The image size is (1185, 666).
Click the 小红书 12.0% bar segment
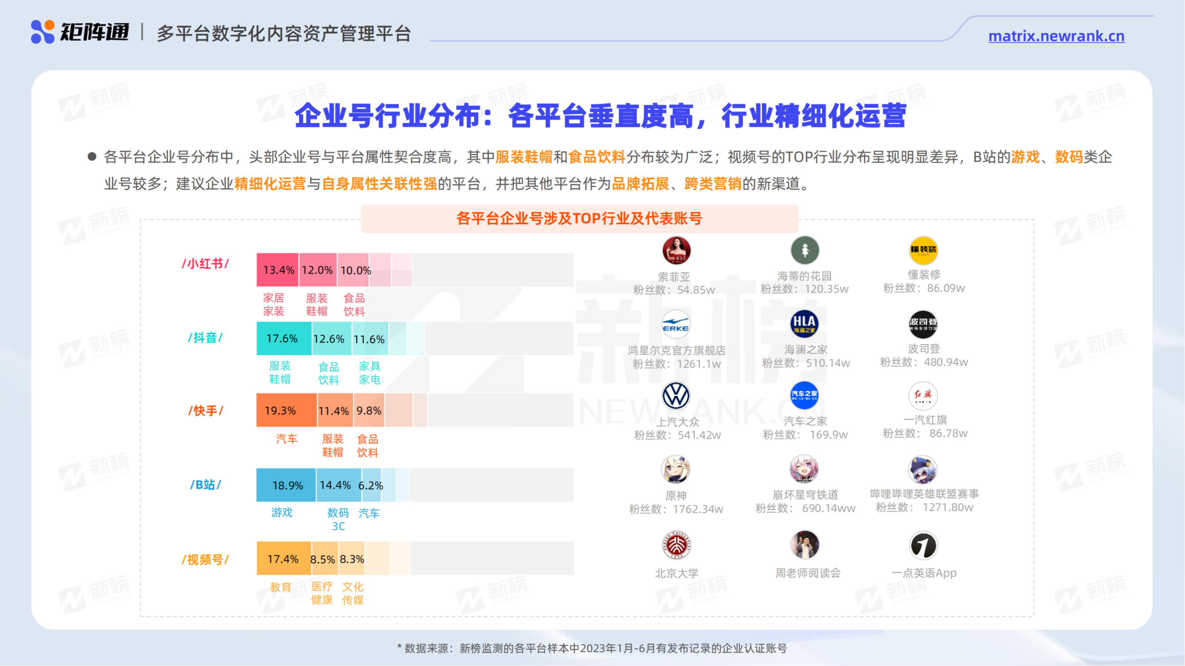(x=318, y=270)
